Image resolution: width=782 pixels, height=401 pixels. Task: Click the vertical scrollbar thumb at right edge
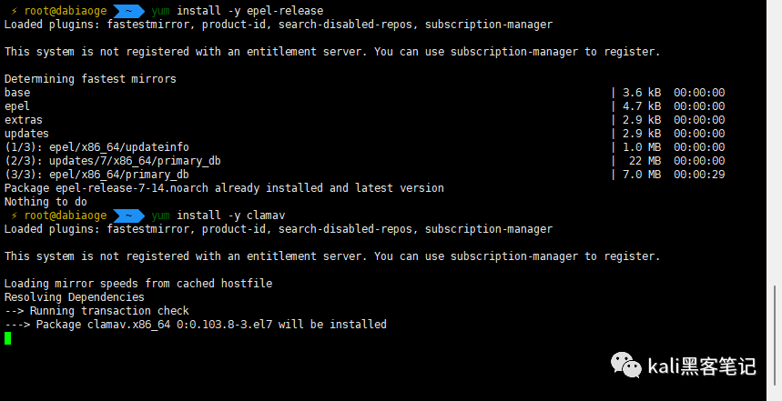(775, 337)
